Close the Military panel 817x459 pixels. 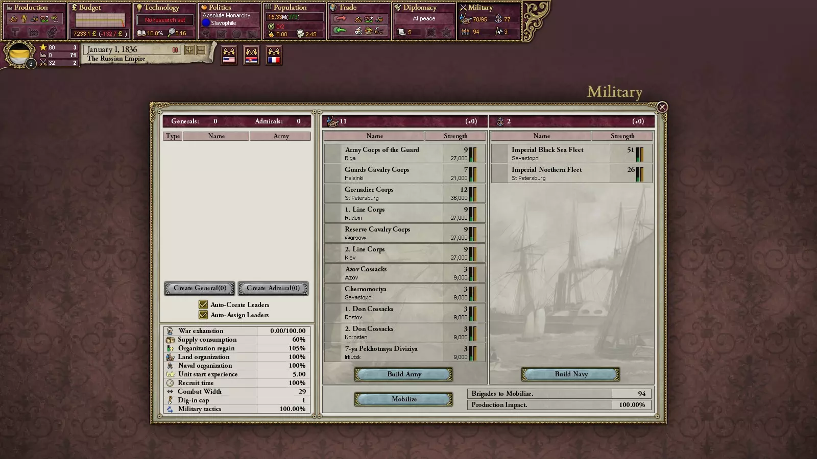click(662, 107)
